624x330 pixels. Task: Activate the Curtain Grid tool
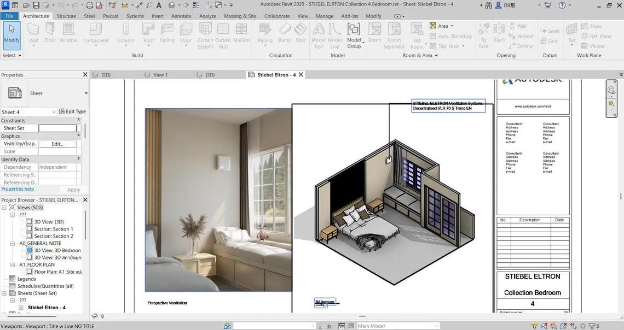click(x=223, y=36)
